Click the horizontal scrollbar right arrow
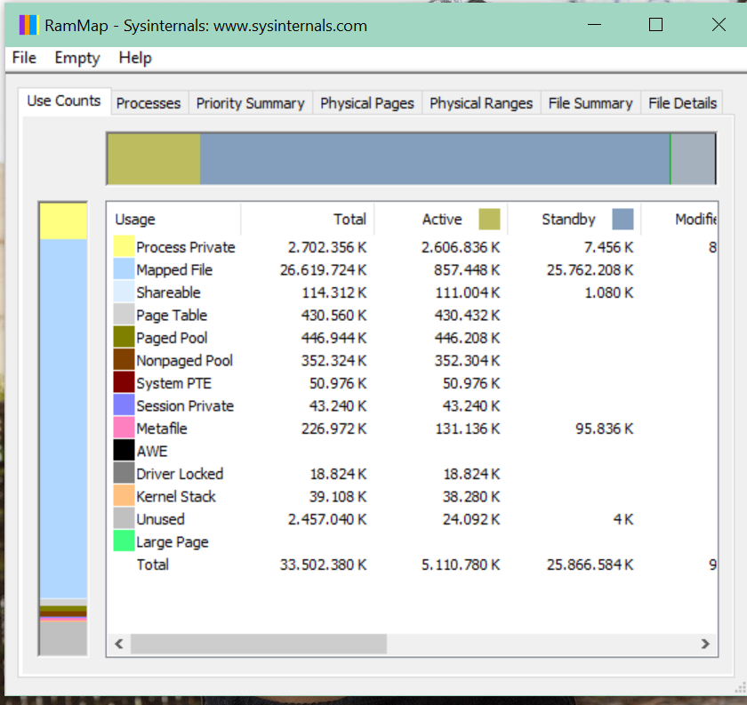The image size is (747, 705). pos(705,644)
